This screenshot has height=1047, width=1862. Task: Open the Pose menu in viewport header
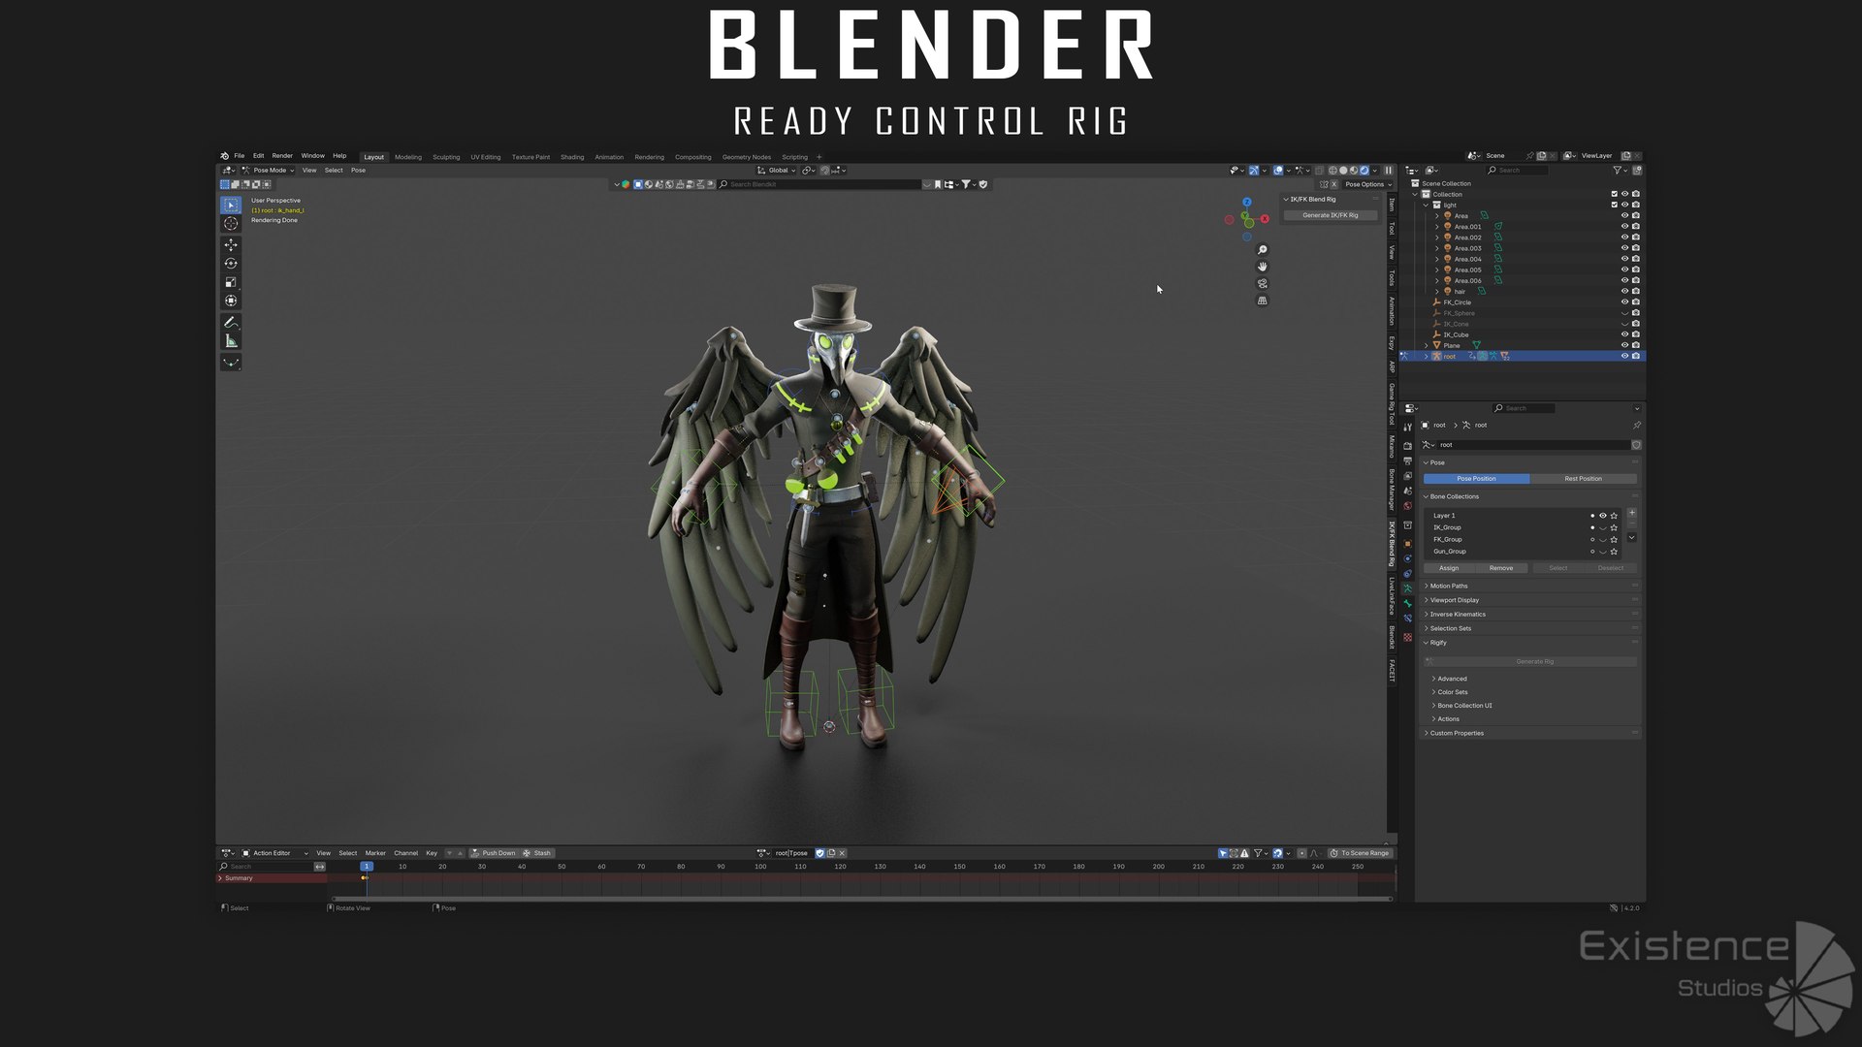pos(358,171)
